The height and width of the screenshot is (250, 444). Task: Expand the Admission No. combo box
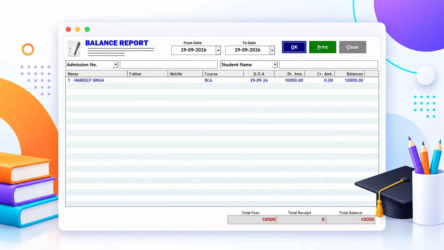tap(115, 65)
